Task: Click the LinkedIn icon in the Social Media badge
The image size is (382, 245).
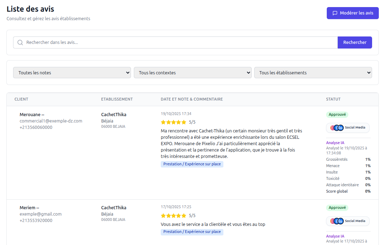Action: pos(341,128)
